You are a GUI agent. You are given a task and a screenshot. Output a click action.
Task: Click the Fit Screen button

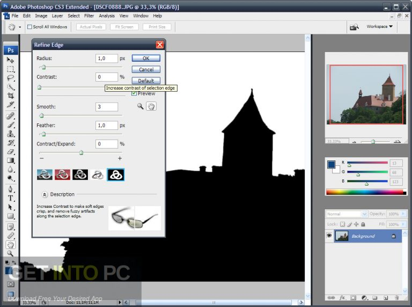click(124, 27)
